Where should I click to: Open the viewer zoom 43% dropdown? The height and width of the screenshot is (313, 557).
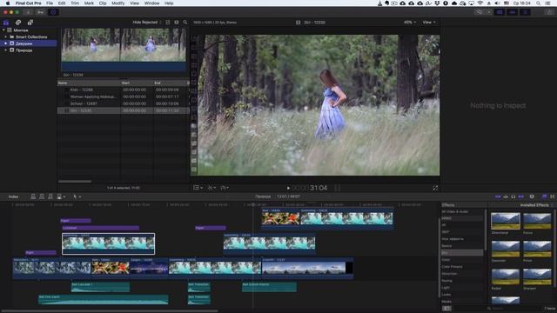[x=410, y=23]
